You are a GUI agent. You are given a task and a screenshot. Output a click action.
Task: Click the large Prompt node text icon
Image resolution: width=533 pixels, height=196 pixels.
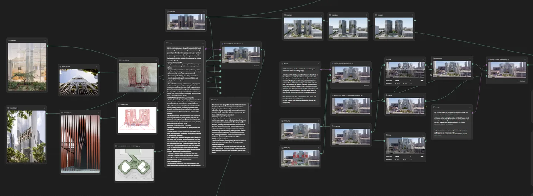tap(167, 43)
